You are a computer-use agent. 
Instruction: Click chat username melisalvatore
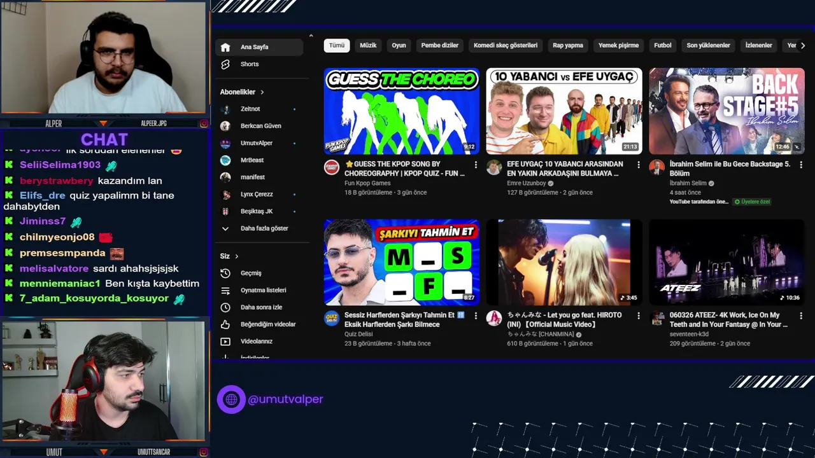point(54,268)
